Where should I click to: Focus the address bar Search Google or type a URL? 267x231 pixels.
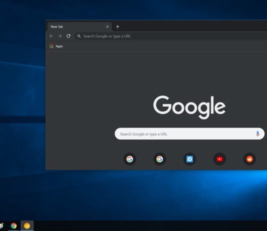click(171, 36)
